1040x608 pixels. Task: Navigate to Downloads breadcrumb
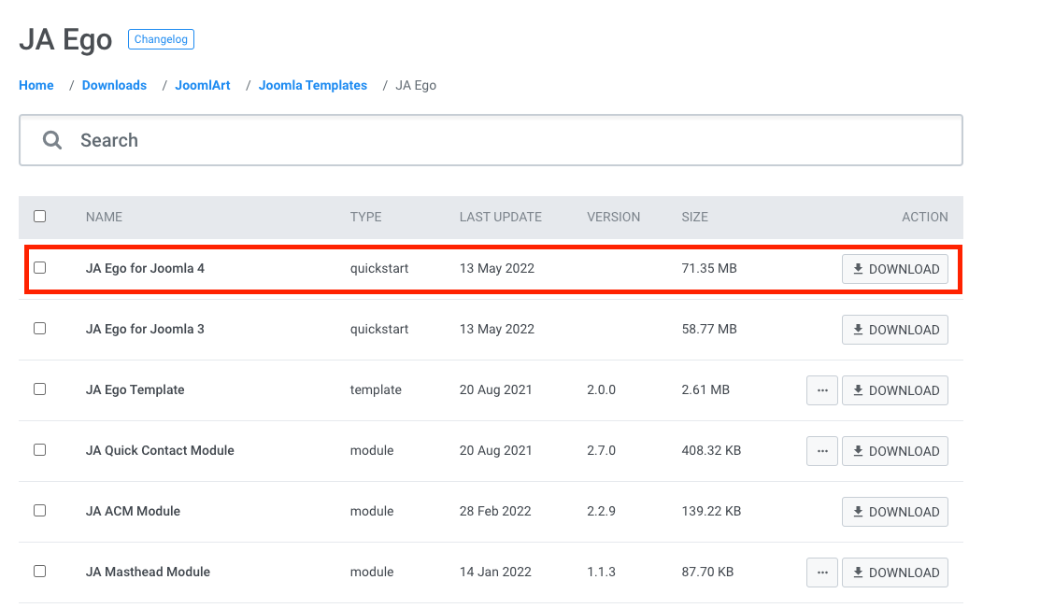(114, 85)
